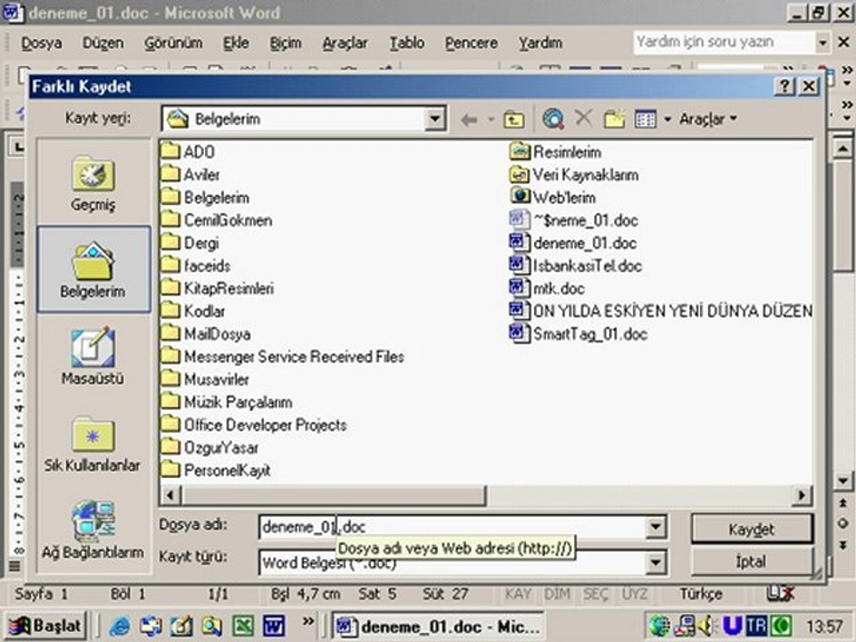Select the Veri Kaynaklarım folder

point(573,174)
